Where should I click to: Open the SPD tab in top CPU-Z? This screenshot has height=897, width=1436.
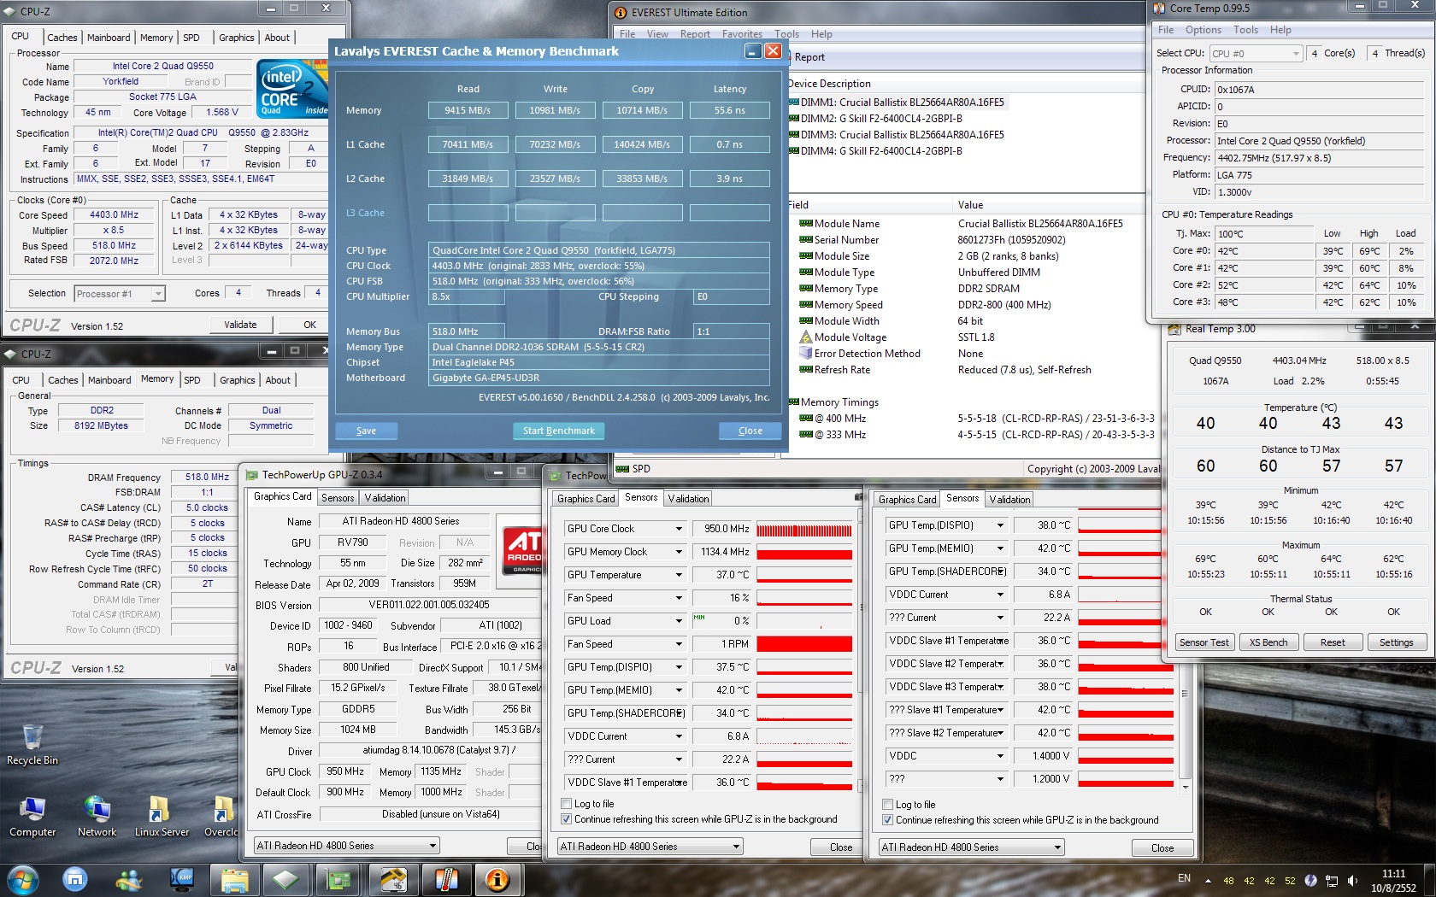(191, 38)
